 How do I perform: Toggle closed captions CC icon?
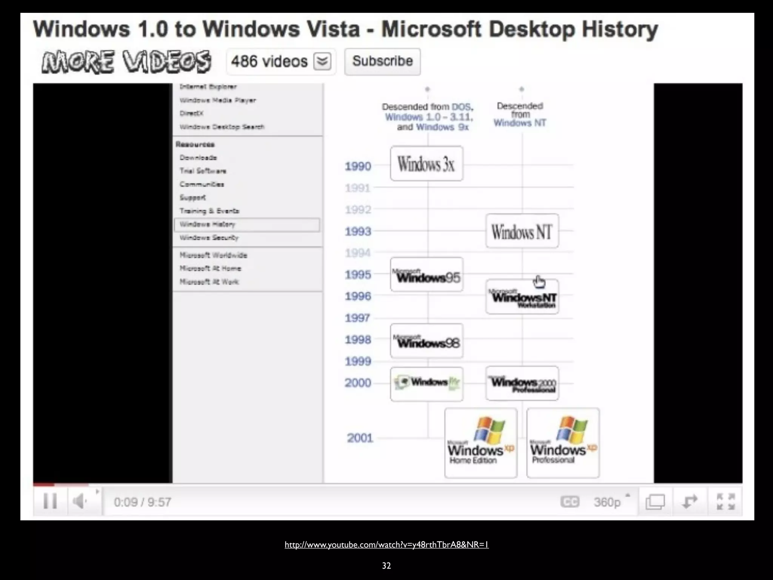[570, 502]
